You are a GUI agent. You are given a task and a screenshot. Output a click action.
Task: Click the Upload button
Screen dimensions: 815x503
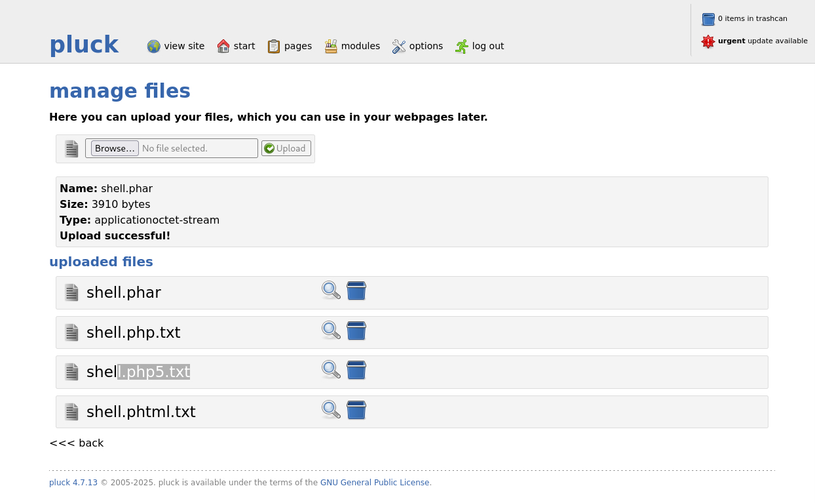coord(286,148)
